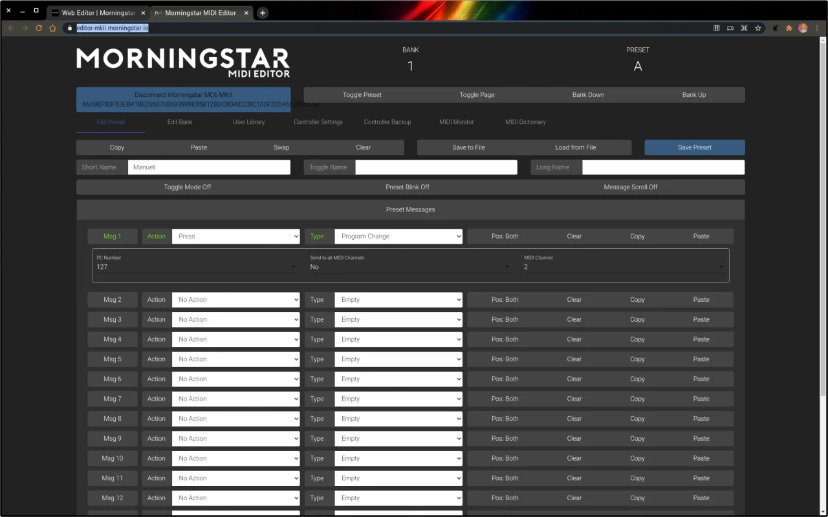Open the MIDI Monitor tab
Screen dimensions: 828x517
[x=456, y=122]
